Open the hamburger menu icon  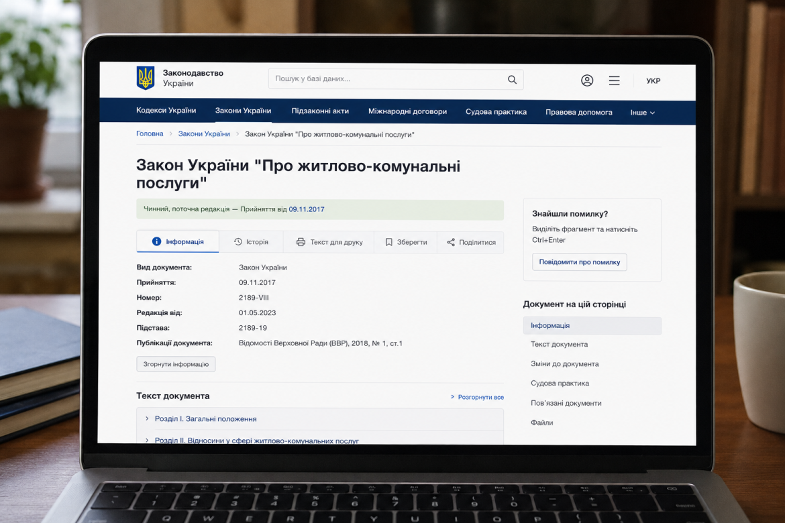coord(615,80)
